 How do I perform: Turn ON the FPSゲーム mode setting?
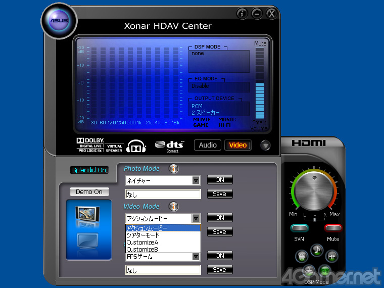tap(220, 256)
